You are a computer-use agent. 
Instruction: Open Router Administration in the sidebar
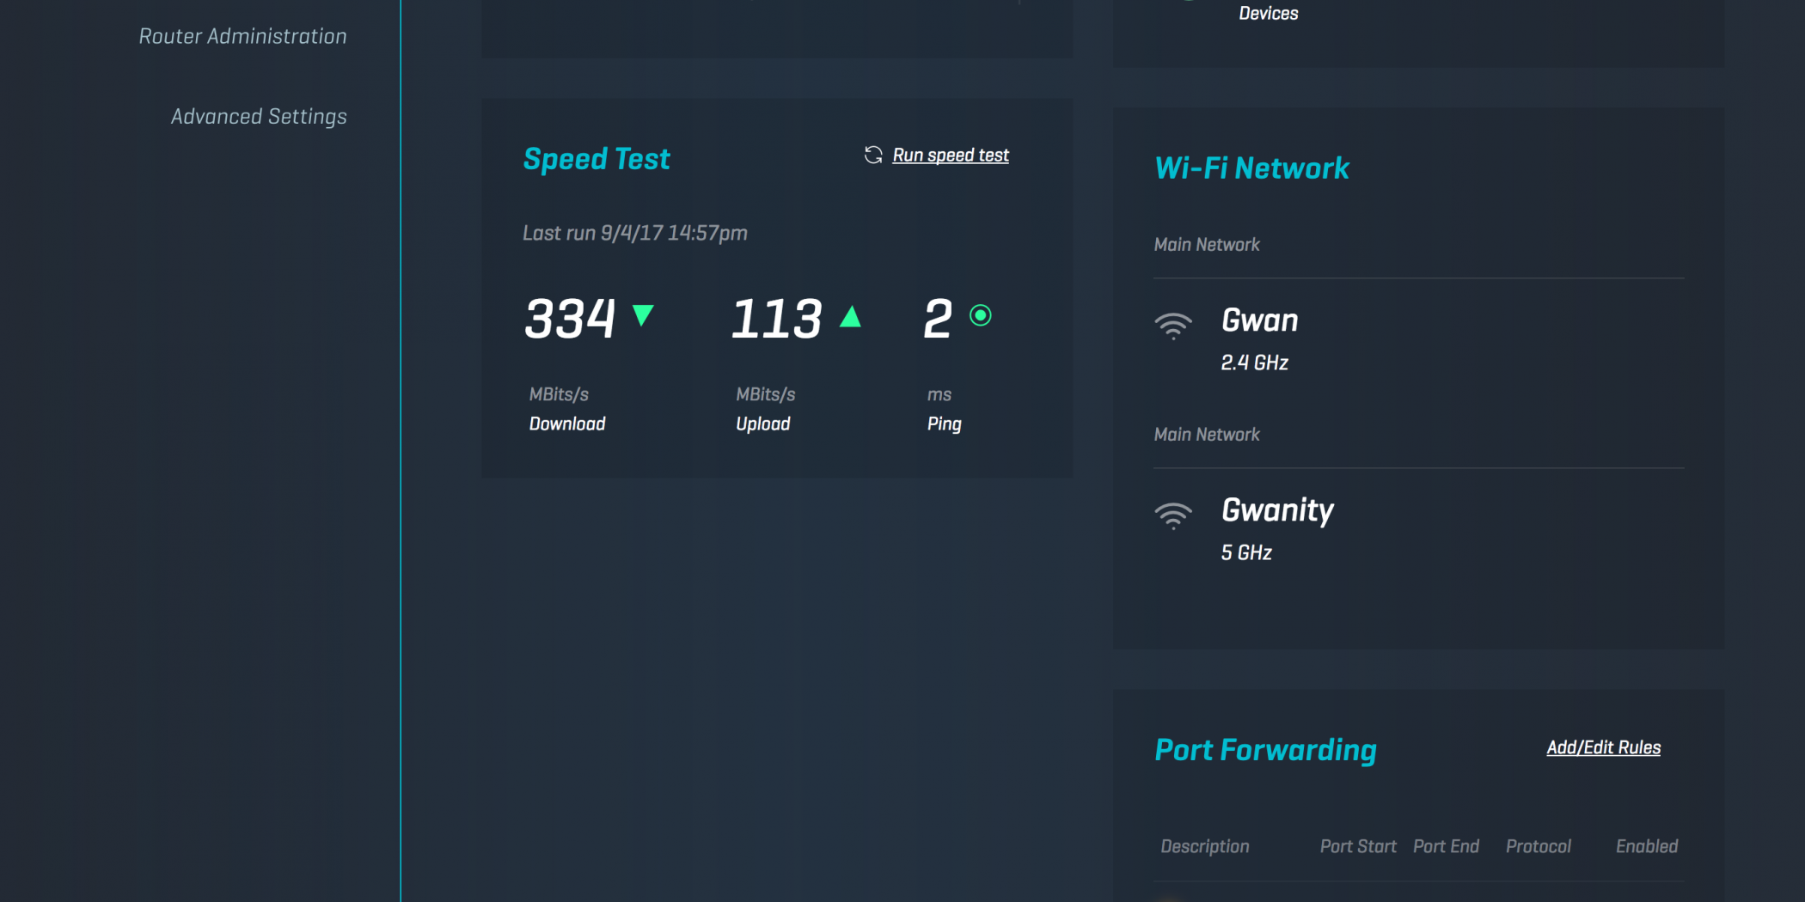click(242, 36)
